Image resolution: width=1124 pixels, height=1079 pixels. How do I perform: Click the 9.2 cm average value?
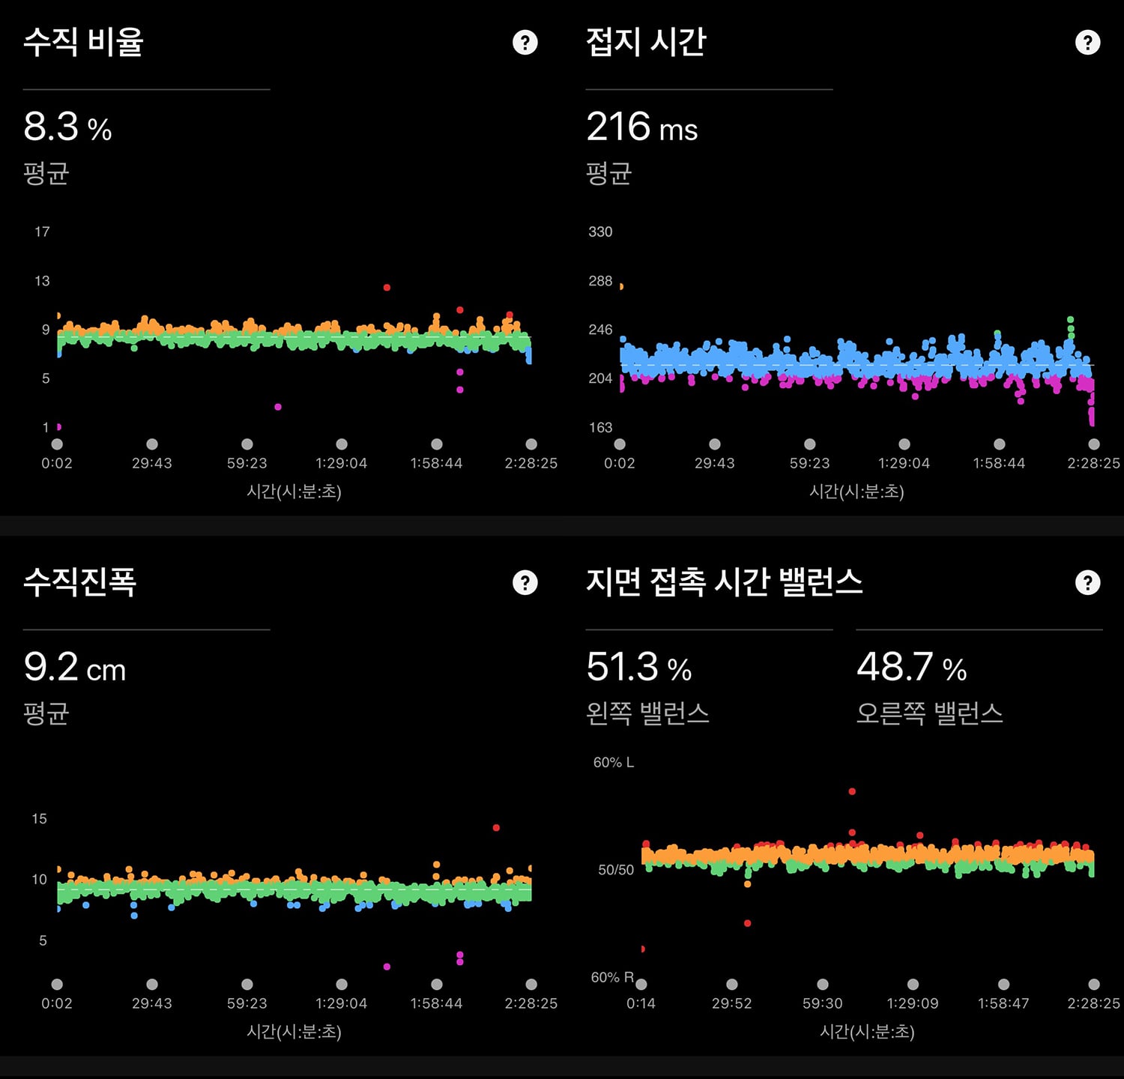point(75,667)
